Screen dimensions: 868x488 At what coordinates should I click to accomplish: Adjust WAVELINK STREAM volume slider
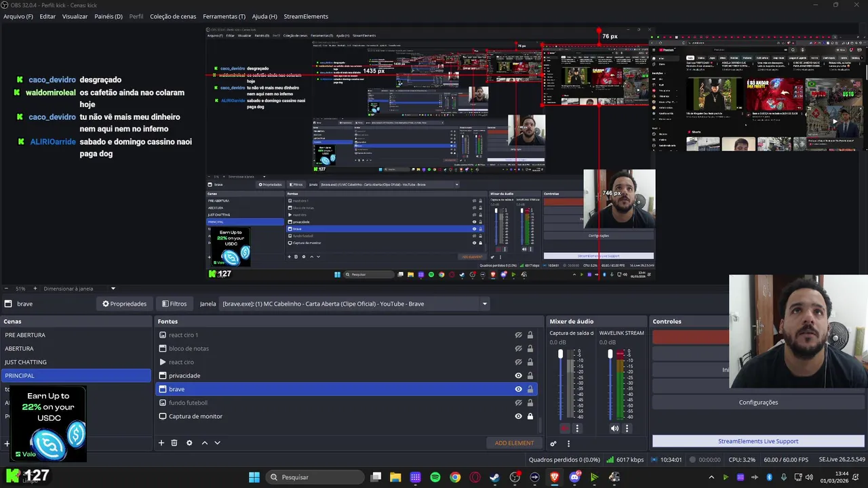click(610, 354)
